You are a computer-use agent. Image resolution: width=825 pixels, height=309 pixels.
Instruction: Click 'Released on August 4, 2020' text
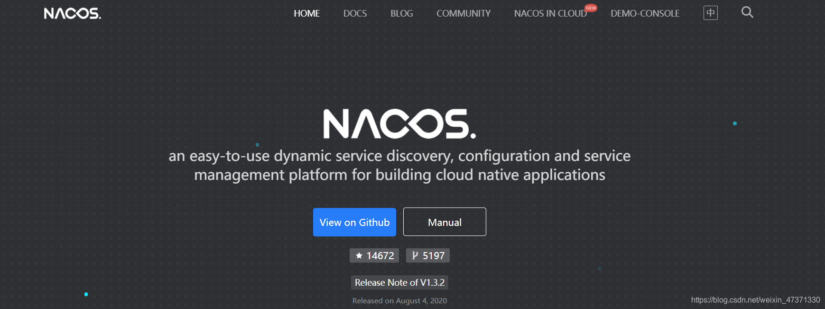(399, 300)
